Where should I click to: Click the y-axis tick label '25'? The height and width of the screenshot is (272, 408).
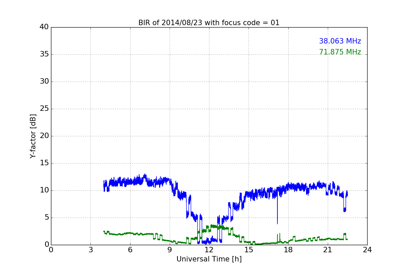[x=44, y=109]
